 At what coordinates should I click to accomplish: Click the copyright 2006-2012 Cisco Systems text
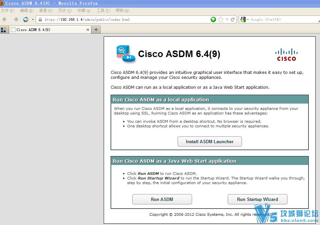point(210,214)
